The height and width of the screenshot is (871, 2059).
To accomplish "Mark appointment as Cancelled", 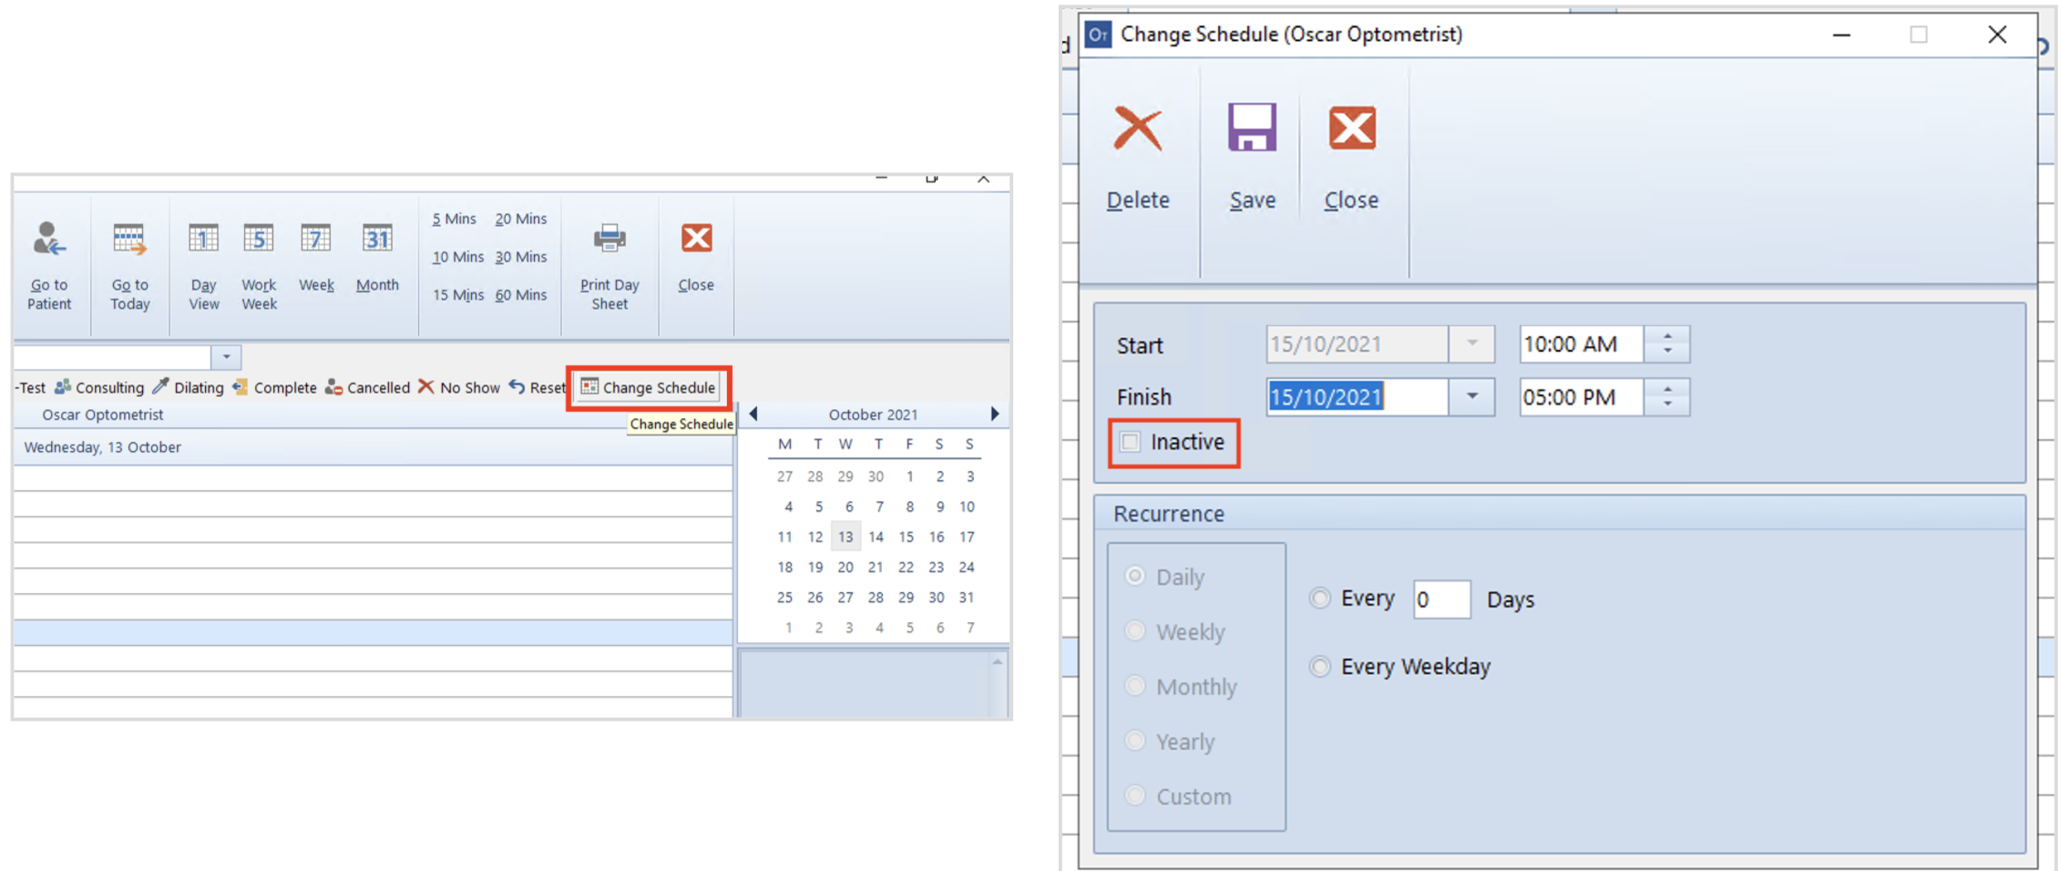I will click(367, 387).
